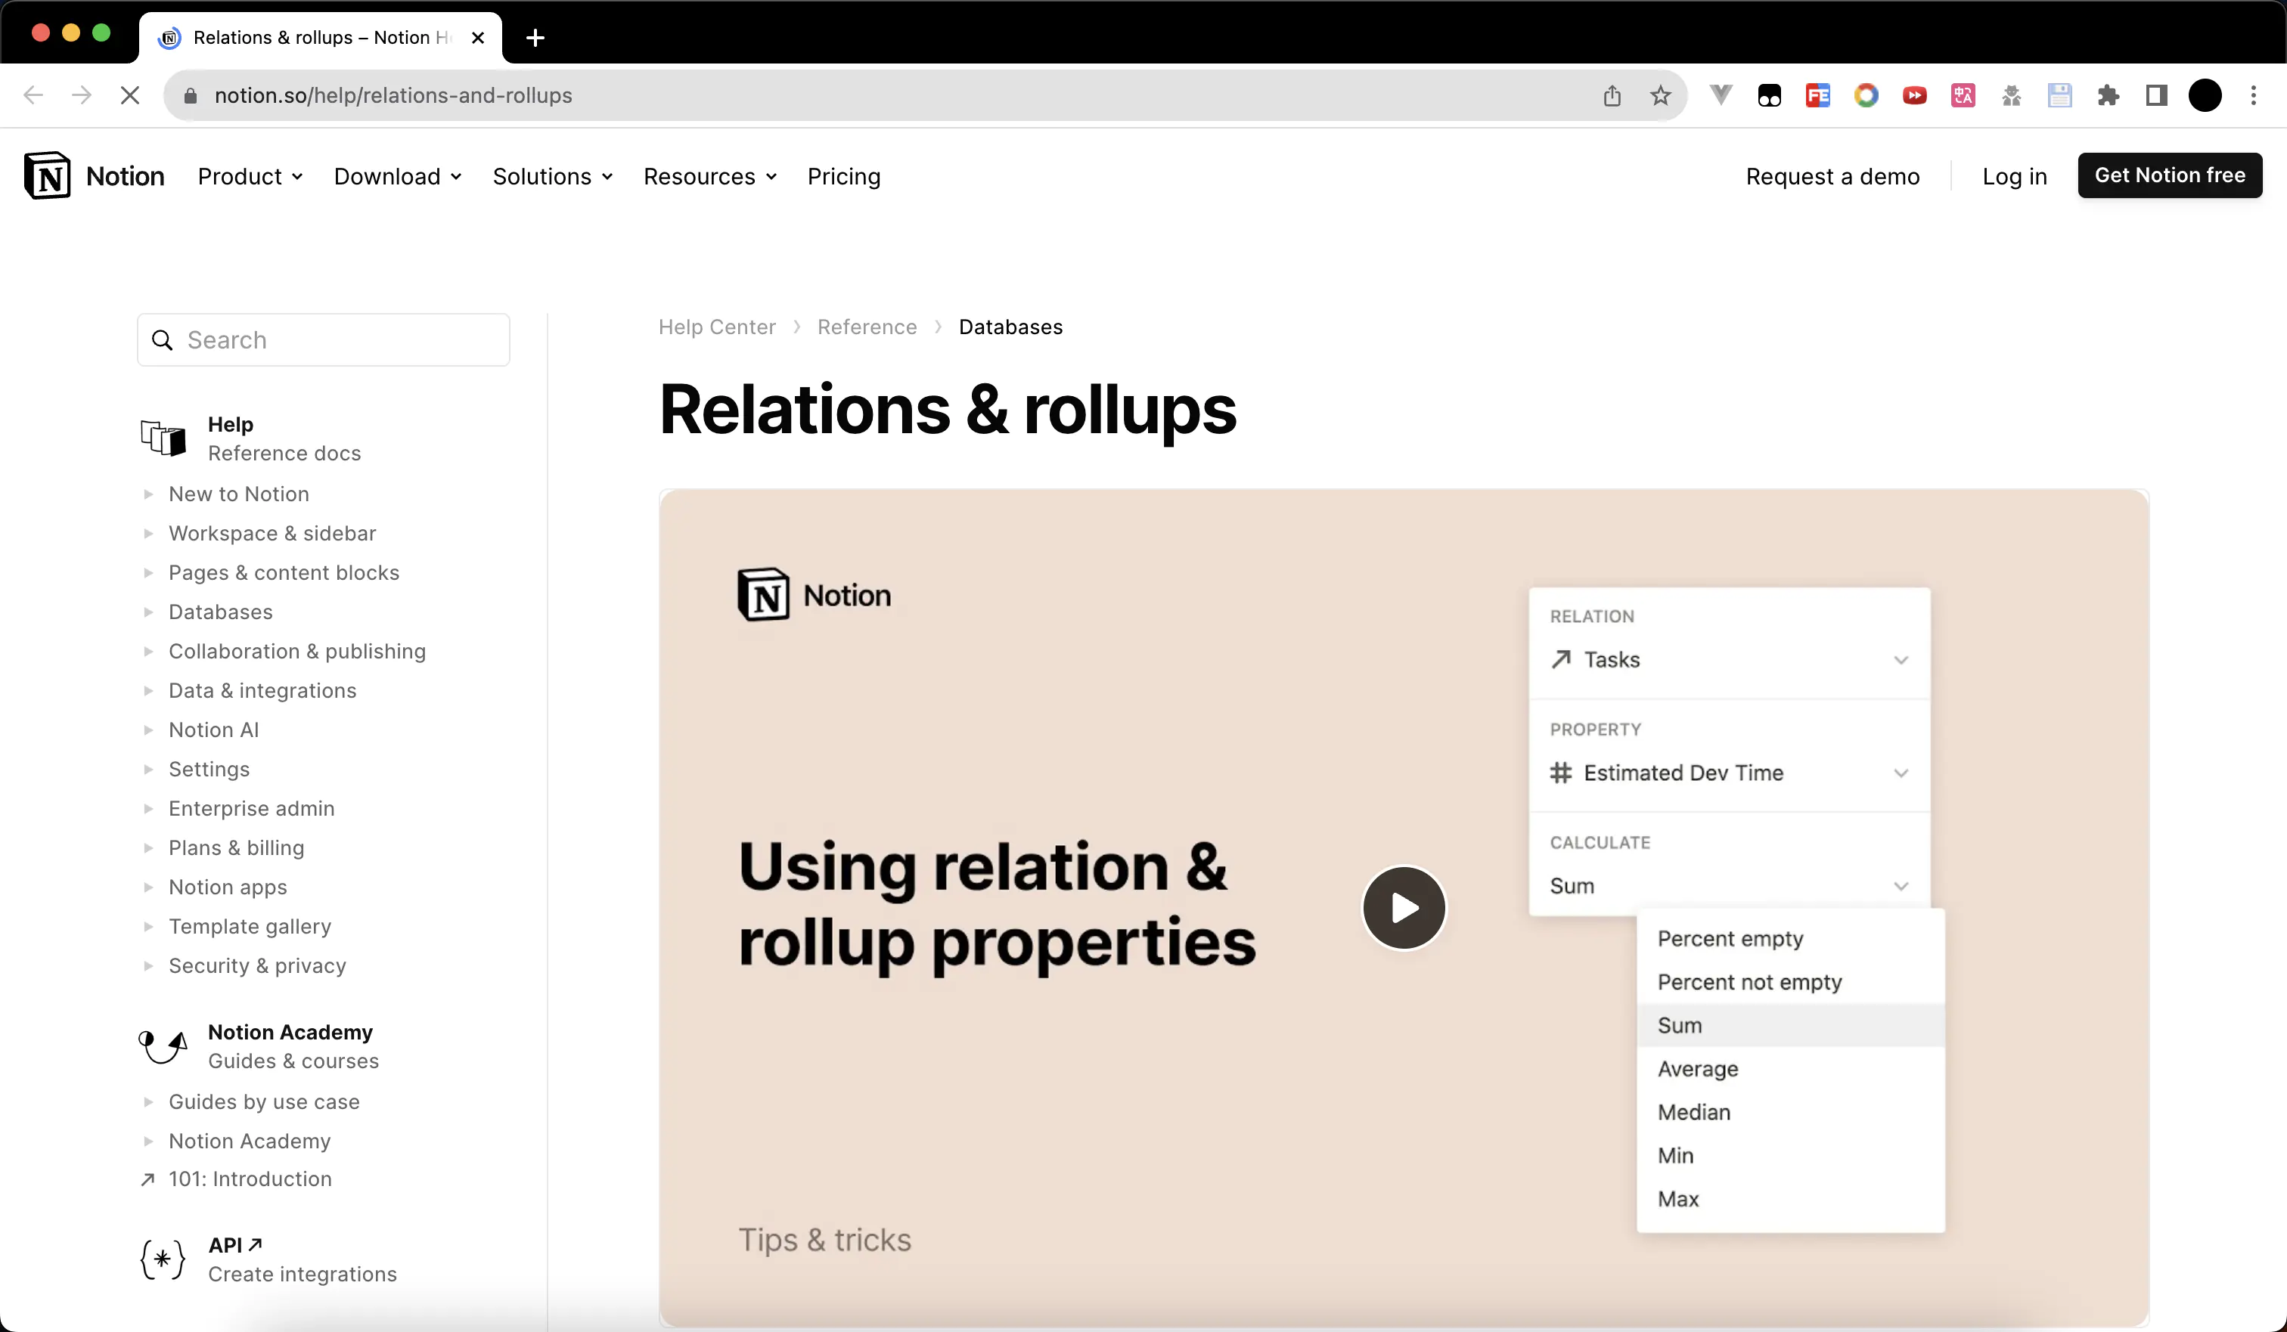
Task: Open the browser extensions puzzle icon
Action: pyautogui.click(x=2109, y=95)
